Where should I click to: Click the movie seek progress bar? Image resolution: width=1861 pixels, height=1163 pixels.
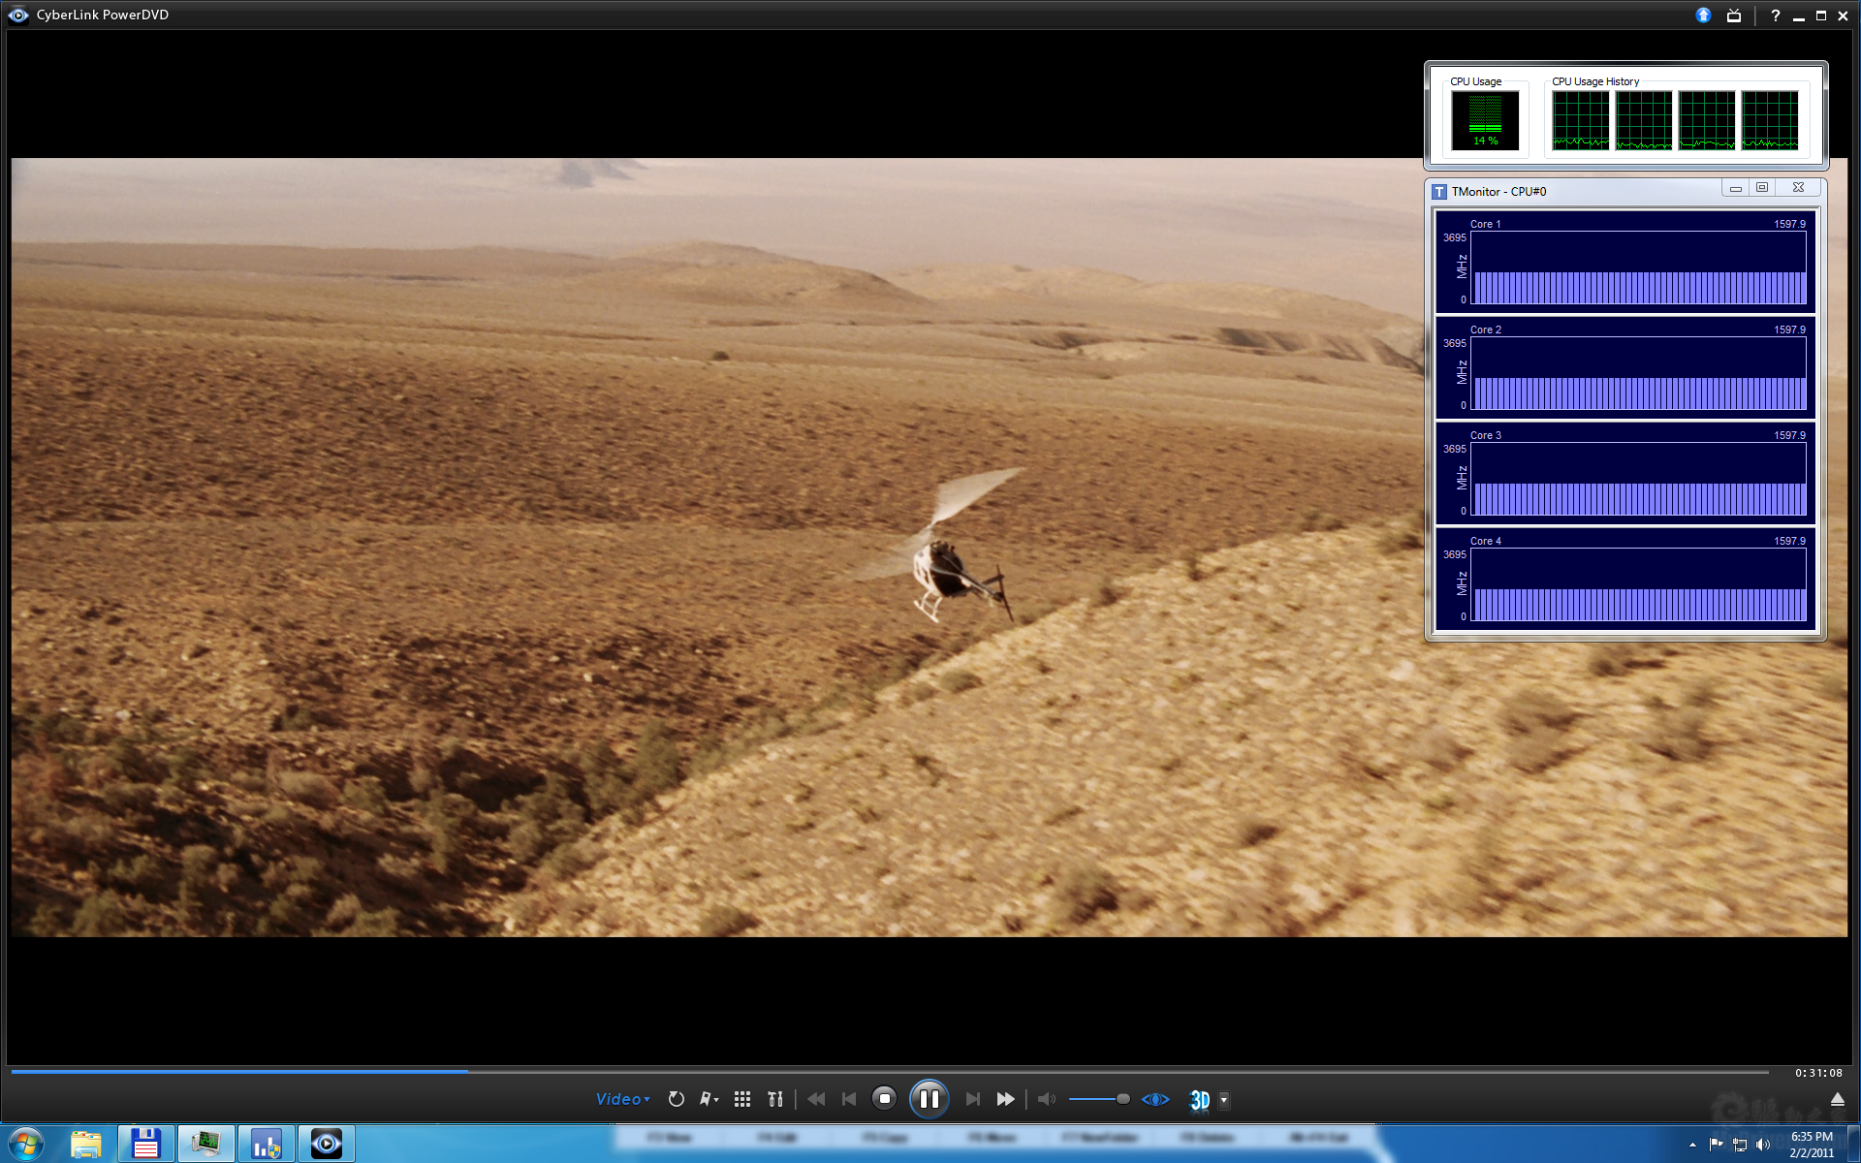click(872, 1072)
